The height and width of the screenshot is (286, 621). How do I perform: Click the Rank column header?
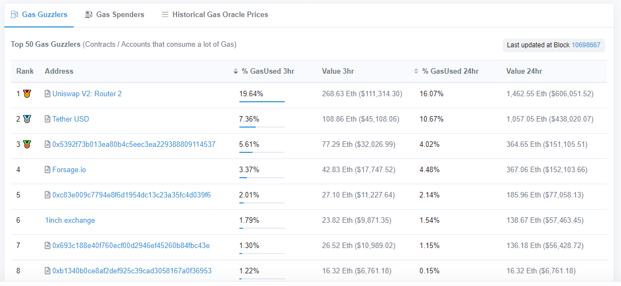[x=25, y=71]
